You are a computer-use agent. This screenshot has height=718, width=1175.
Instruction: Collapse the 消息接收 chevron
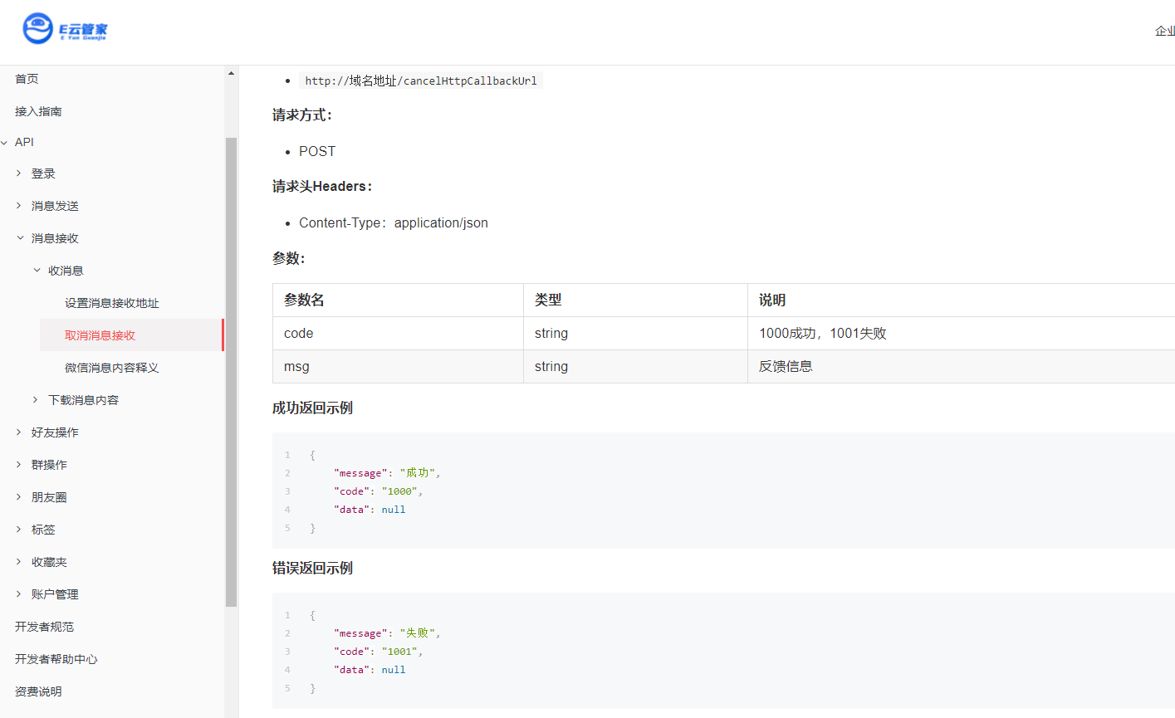[20, 238]
